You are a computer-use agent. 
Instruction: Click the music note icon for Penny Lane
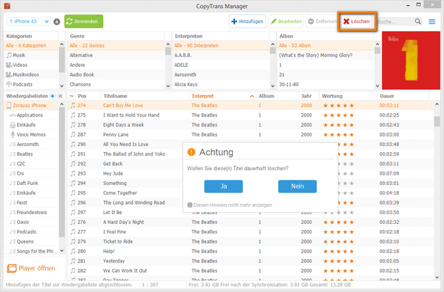point(73,134)
